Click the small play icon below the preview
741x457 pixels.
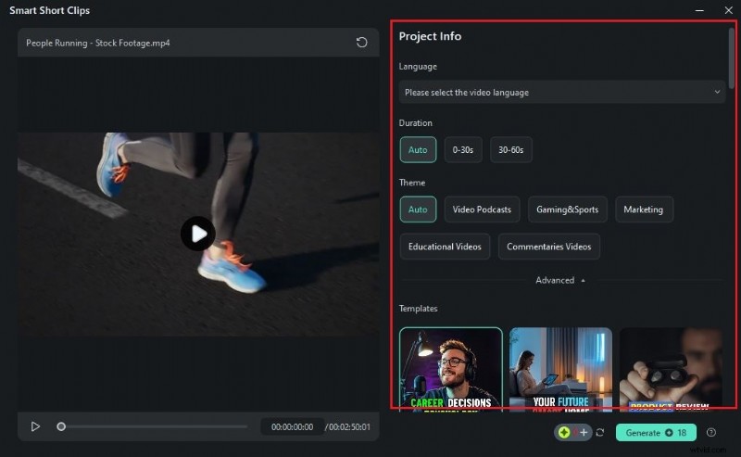click(x=35, y=426)
